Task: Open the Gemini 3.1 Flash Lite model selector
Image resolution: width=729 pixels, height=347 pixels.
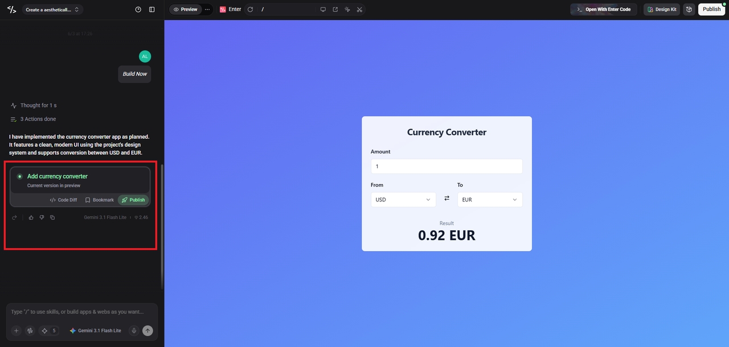Action: pyautogui.click(x=95, y=331)
